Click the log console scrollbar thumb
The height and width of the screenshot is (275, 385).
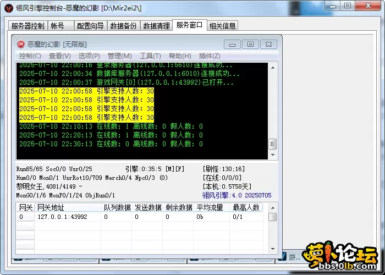(x=273, y=144)
